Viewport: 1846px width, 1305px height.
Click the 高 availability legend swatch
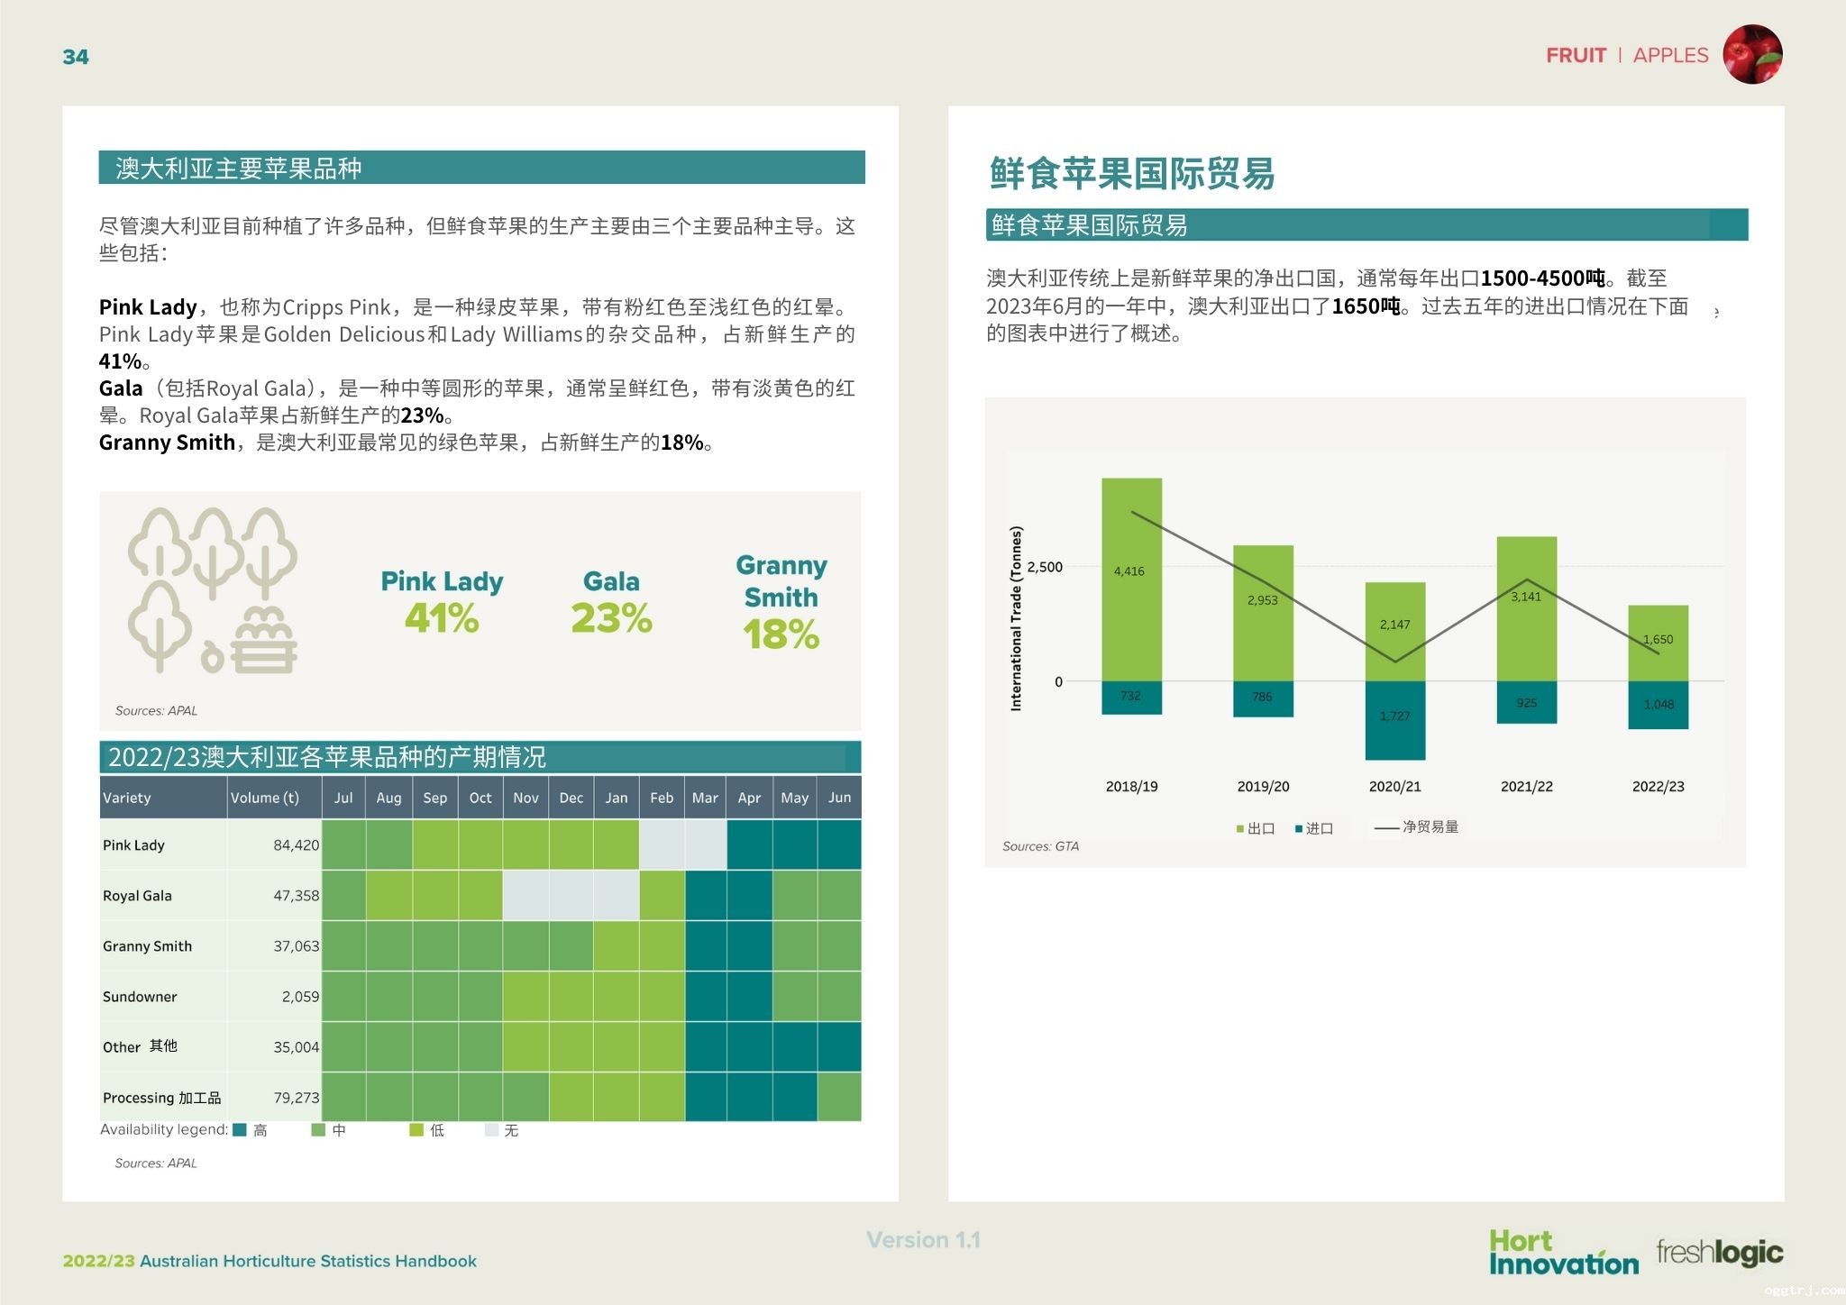(240, 1130)
